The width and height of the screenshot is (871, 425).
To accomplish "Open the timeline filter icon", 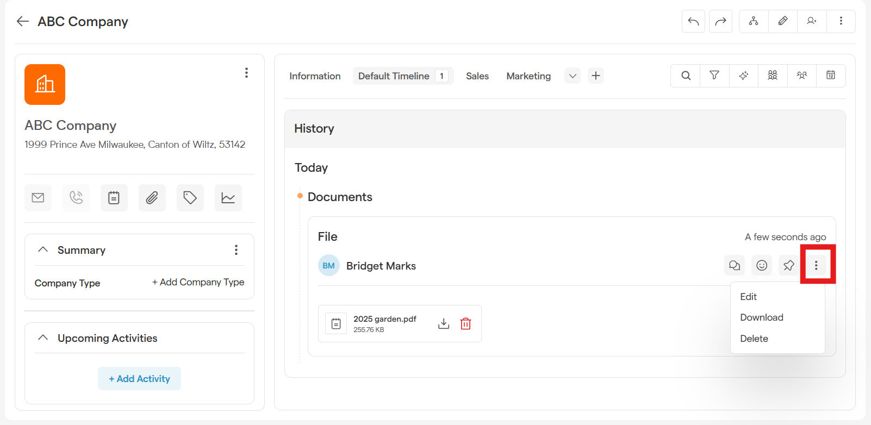I will [x=714, y=76].
